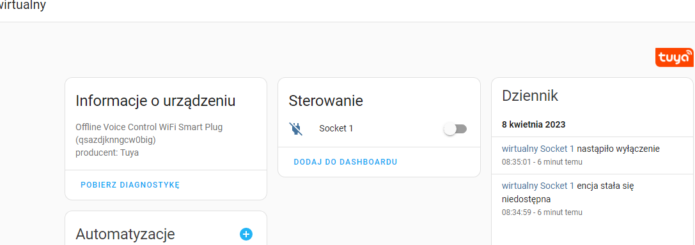
Task: Click the 08:34:59 log timestamp
Action: pos(517,212)
